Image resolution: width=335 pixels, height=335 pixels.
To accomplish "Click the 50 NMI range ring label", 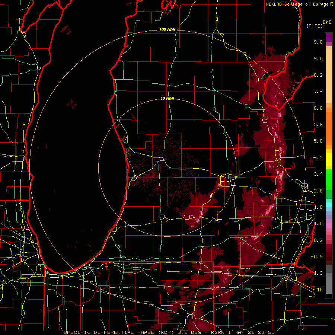I will coord(167,98).
